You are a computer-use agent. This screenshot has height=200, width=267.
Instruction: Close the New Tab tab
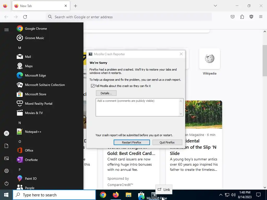66,6
